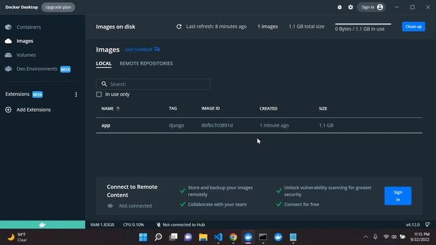
Task: Click the Images cloud icon
Action: pos(8,41)
